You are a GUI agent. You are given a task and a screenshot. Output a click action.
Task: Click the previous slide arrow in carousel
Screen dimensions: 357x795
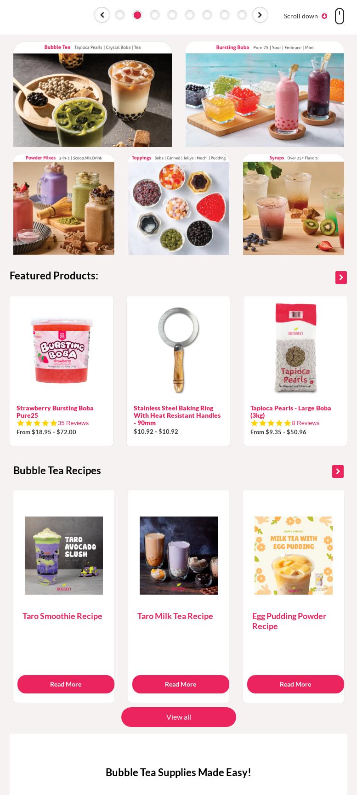[102, 15]
